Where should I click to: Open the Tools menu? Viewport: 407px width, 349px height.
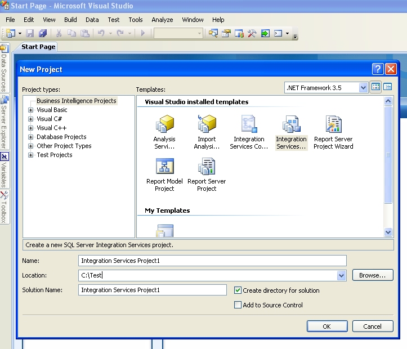tap(136, 20)
